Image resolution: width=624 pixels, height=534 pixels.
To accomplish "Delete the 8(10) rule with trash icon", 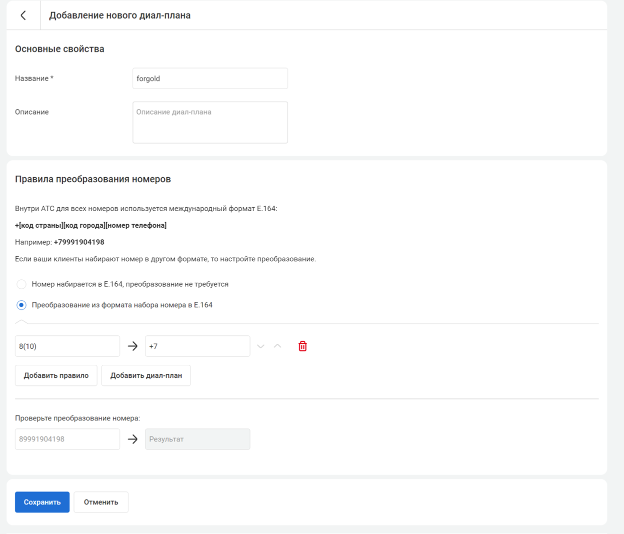I will (x=302, y=346).
